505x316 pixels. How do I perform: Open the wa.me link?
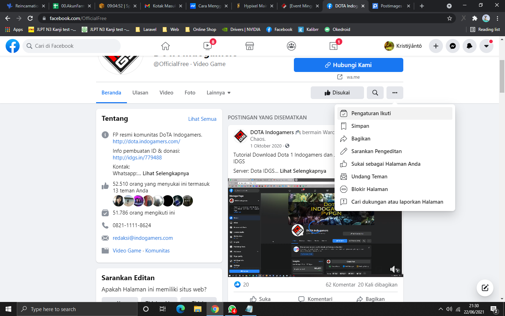pos(353,77)
